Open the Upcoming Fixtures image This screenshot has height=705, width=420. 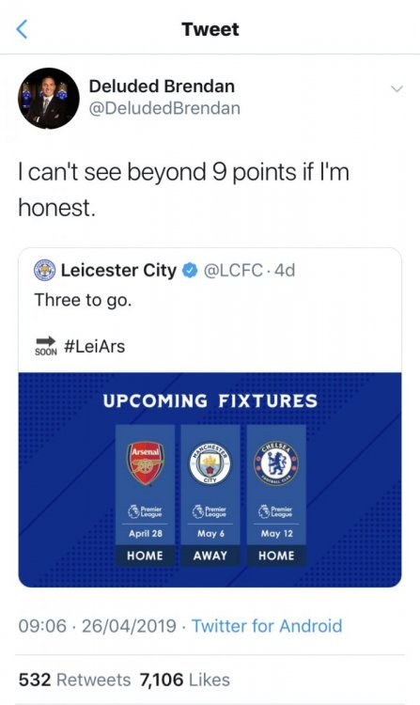tap(210, 479)
